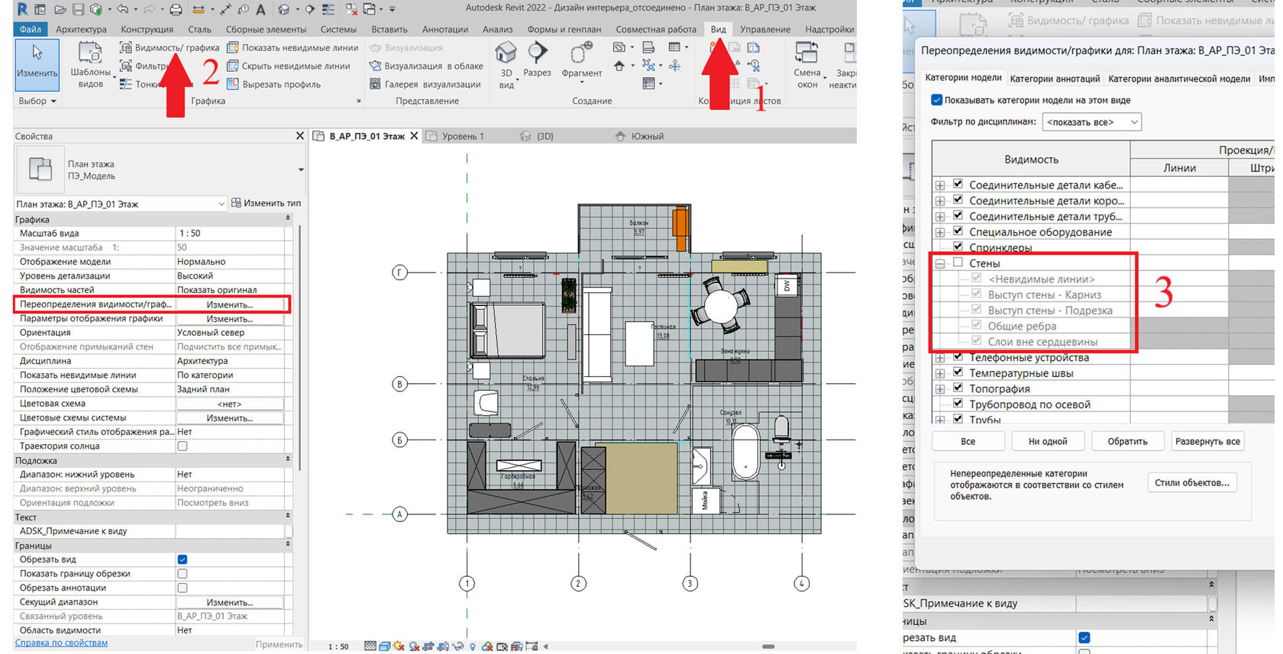Click the home icon on Южный view tab
Image resolution: width=1283 pixels, height=654 pixels.
pyautogui.click(x=621, y=136)
